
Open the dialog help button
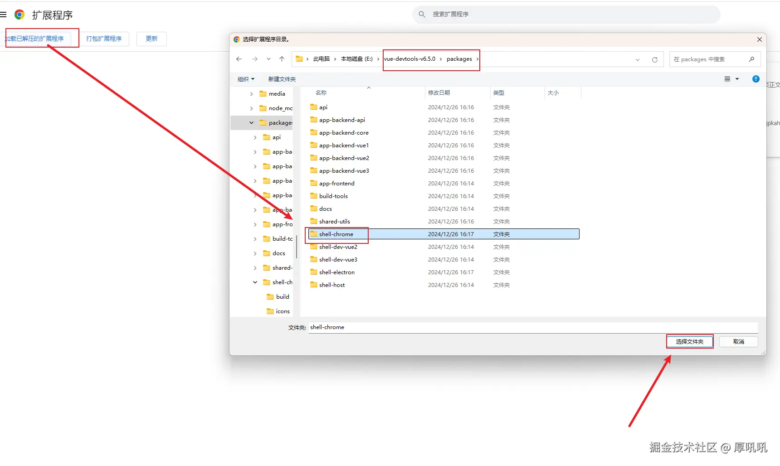point(756,79)
